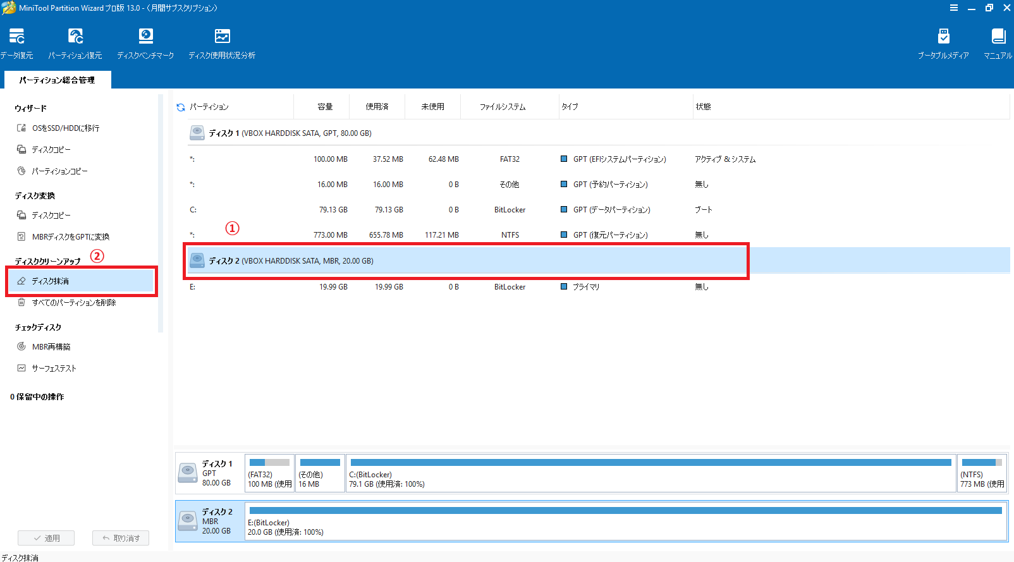1014x562 pixels.
Task: Launch パーティション復元 from the toolbar
Action: pos(75,43)
